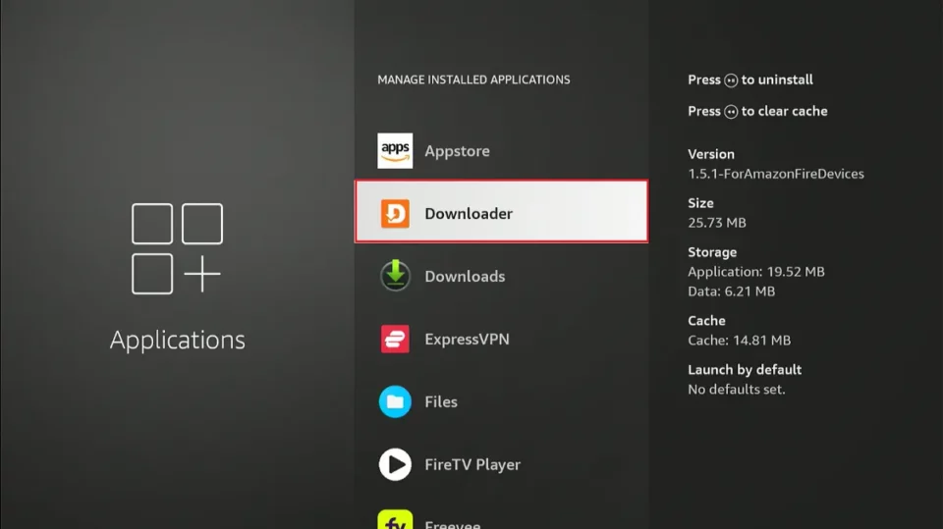Click 'No defaults set.' text
Screen dimensions: 943x529
coord(736,390)
